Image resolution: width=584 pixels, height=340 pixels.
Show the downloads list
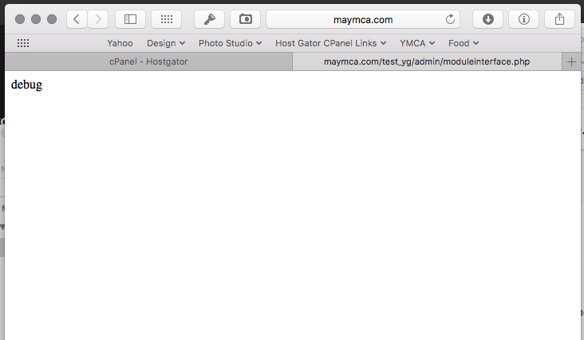pos(487,19)
